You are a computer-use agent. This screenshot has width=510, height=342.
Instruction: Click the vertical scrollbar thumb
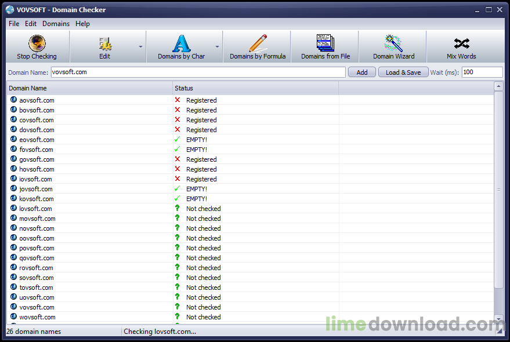coord(498,190)
